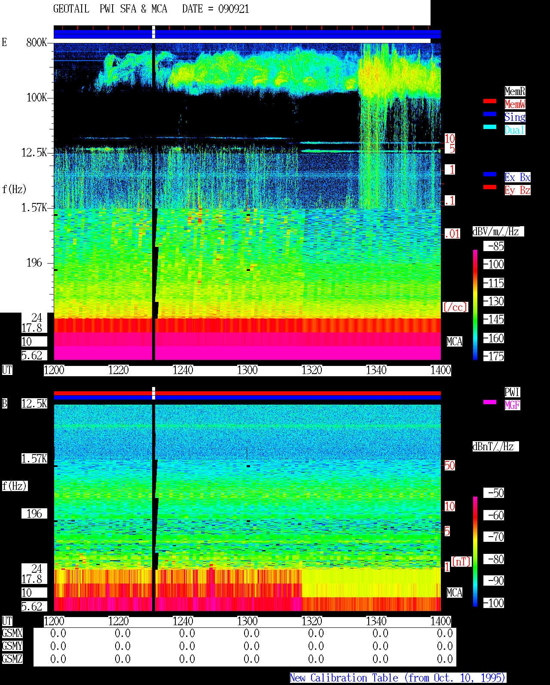Click the white data gap marker in top blue bar
This screenshot has height=685, width=550.
154,32
